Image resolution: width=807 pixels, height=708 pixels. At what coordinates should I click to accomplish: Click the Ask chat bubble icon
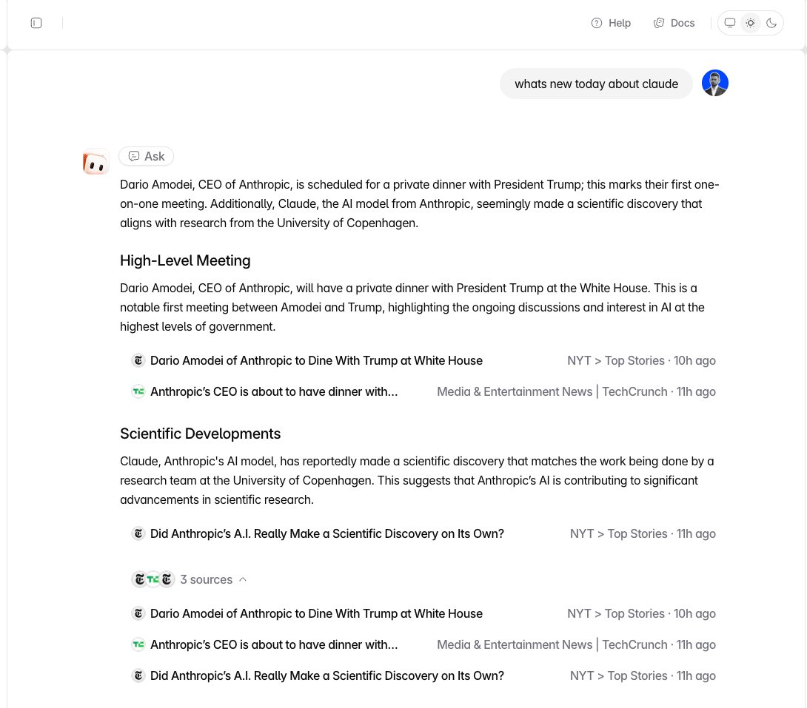(134, 156)
